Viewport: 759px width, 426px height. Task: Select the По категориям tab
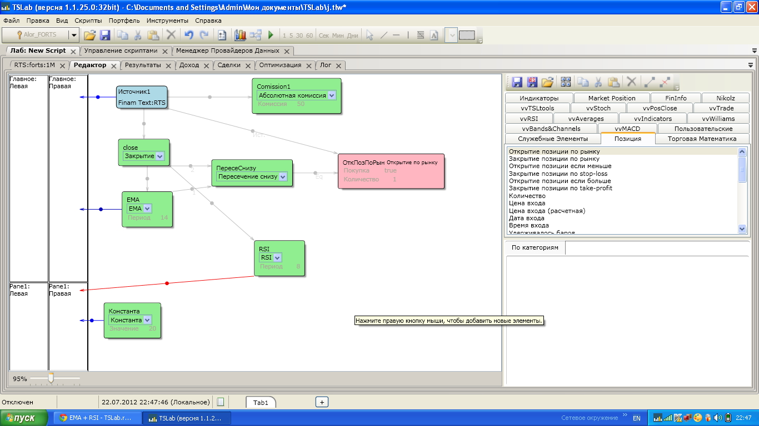tap(535, 247)
